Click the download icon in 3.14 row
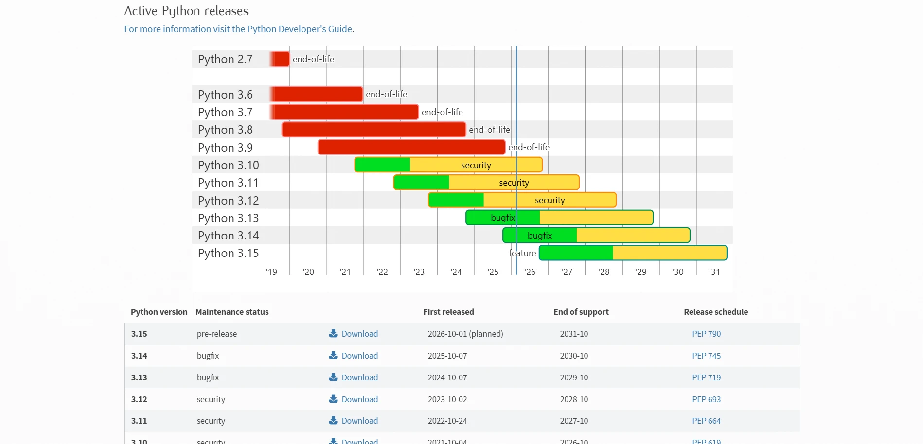The height and width of the screenshot is (444, 923). click(x=333, y=355)
